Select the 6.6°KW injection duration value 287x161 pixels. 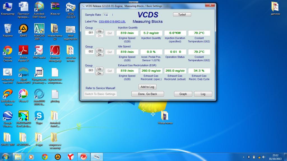pyautogui.click(x=175, y=33)
